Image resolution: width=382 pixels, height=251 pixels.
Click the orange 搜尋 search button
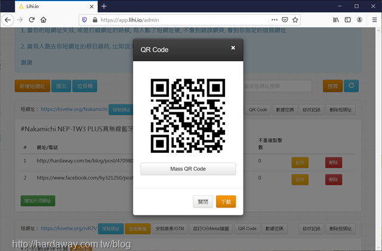pos(333,86)
